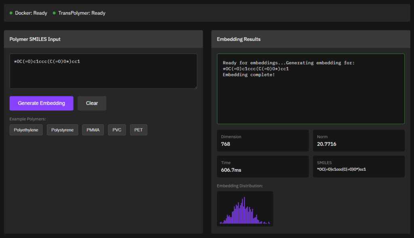Image resolution: width=414 pixels, height=238 pixels.
Task: Click the embedding output log box
Action: coord(310,89)
